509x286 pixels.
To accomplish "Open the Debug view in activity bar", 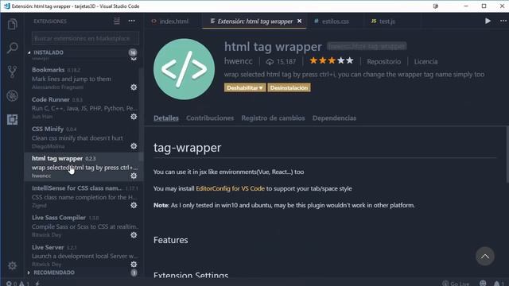I will (13, 95).
